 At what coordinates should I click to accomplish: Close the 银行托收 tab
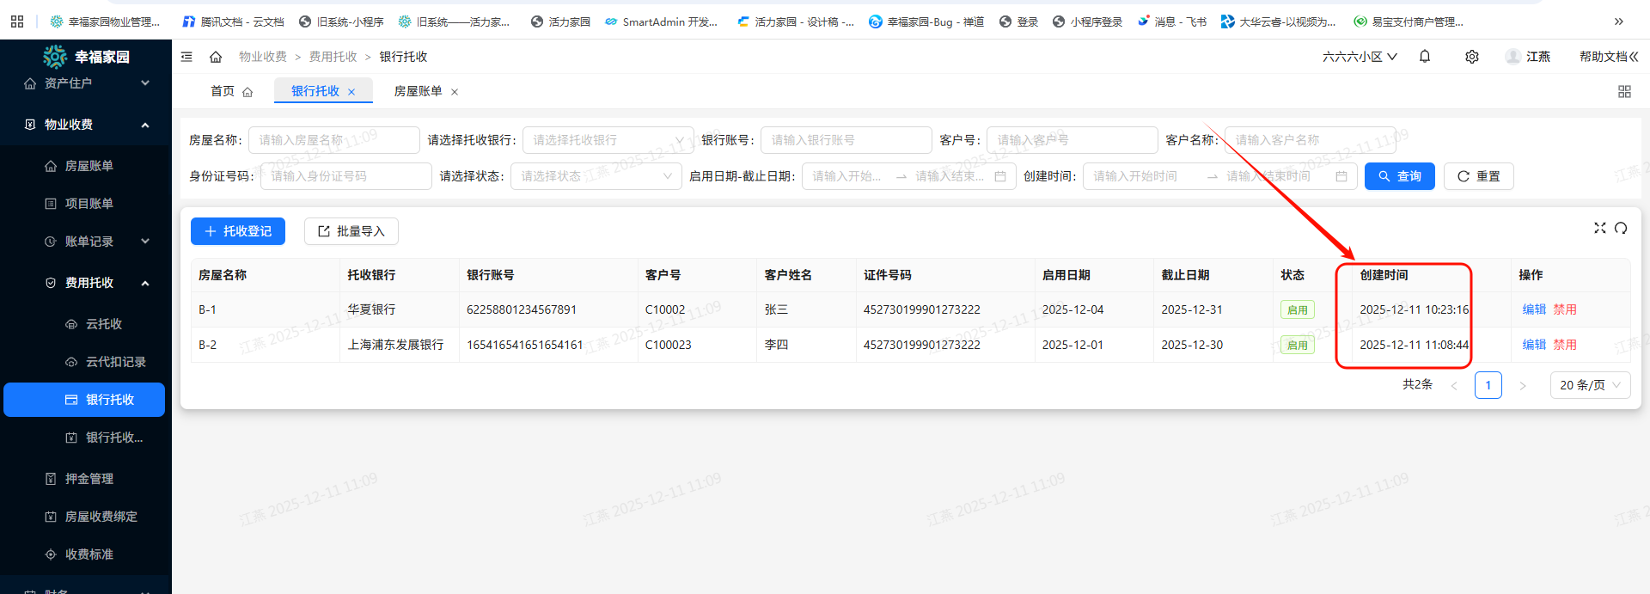pyautogui.click(x=351, y=92)
